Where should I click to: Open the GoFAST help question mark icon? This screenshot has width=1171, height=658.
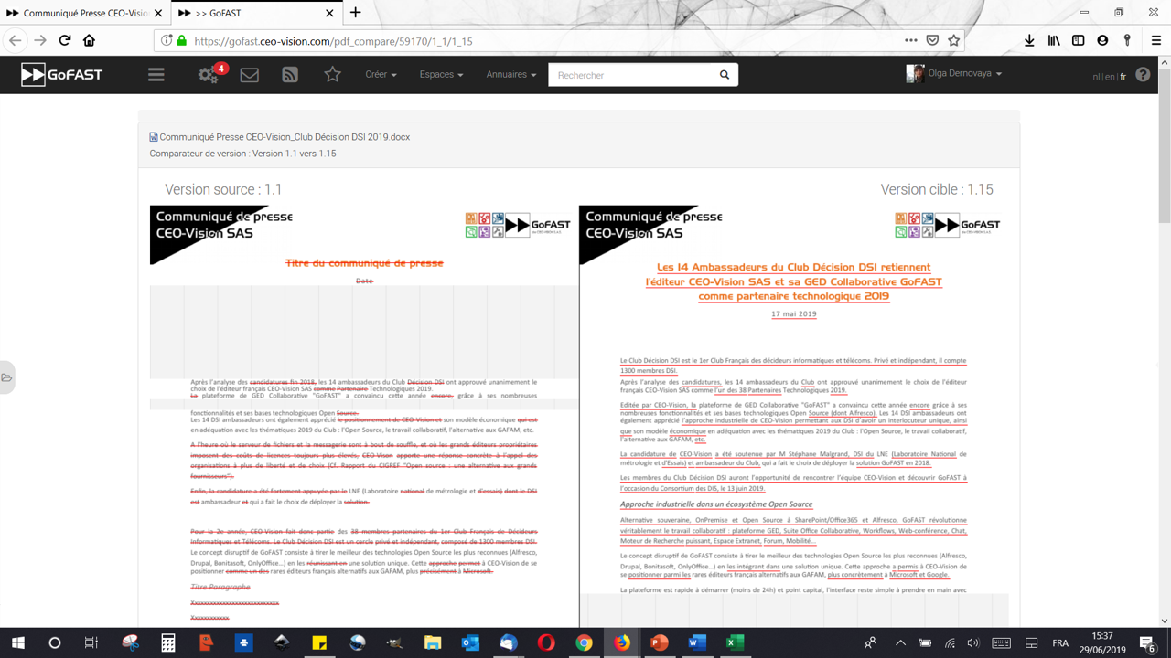coord(1143,75)
